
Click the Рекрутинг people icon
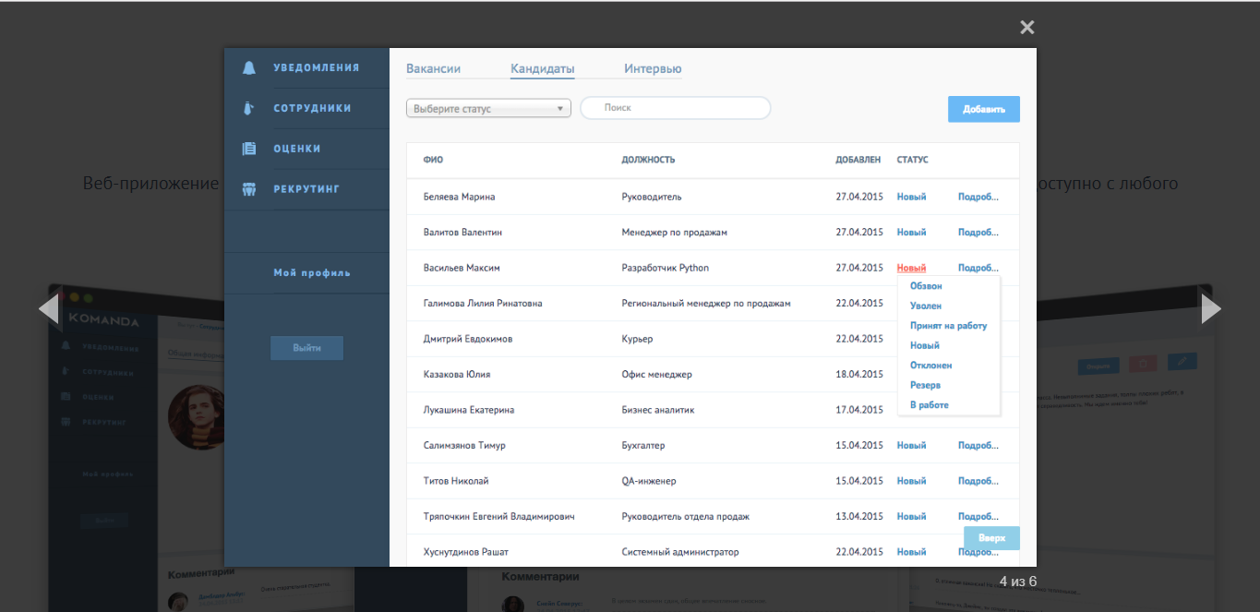click(248, 189)
